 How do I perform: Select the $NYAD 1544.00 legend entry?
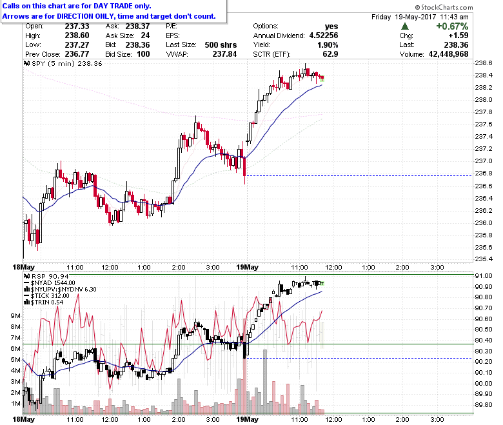tap(53, 283)
